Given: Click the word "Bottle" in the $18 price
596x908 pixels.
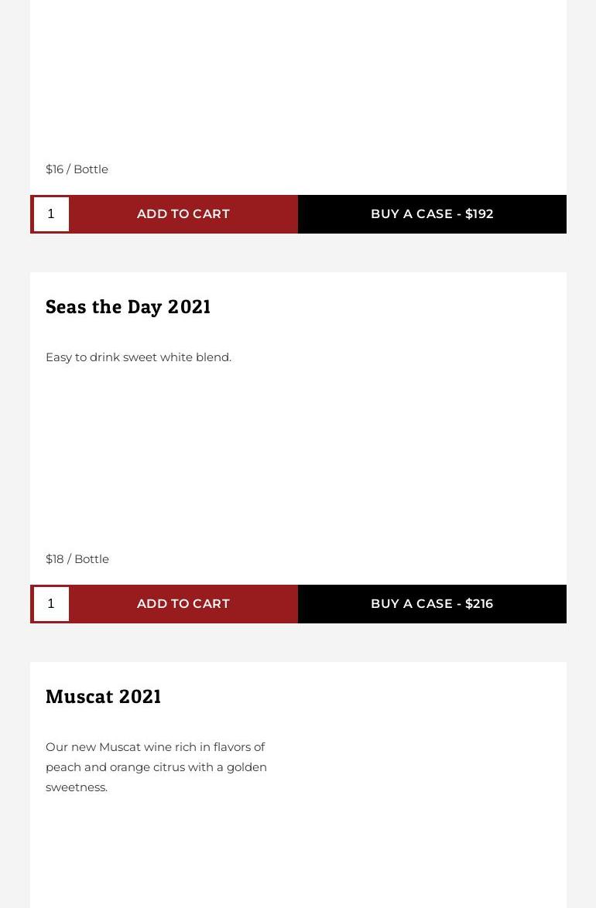Looking at the screenshot, I should point(91,559).
